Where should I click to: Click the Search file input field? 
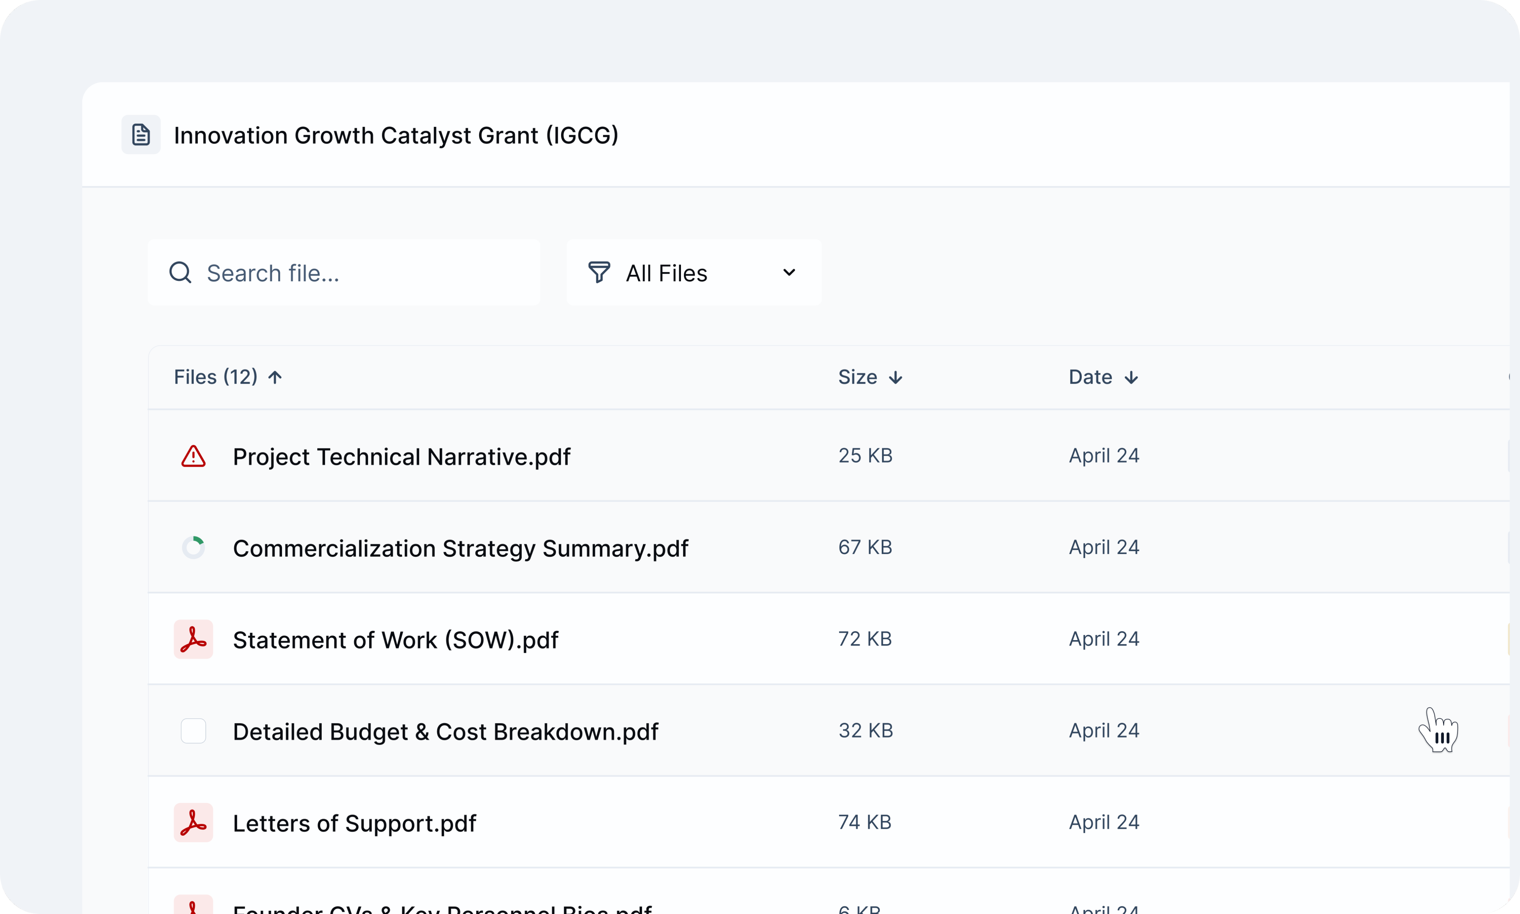pos(345,272)
